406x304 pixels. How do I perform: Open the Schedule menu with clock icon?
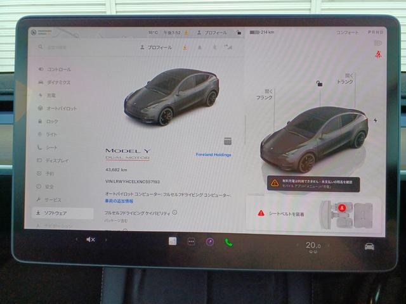pyautogui.click(x=46, y=174)
